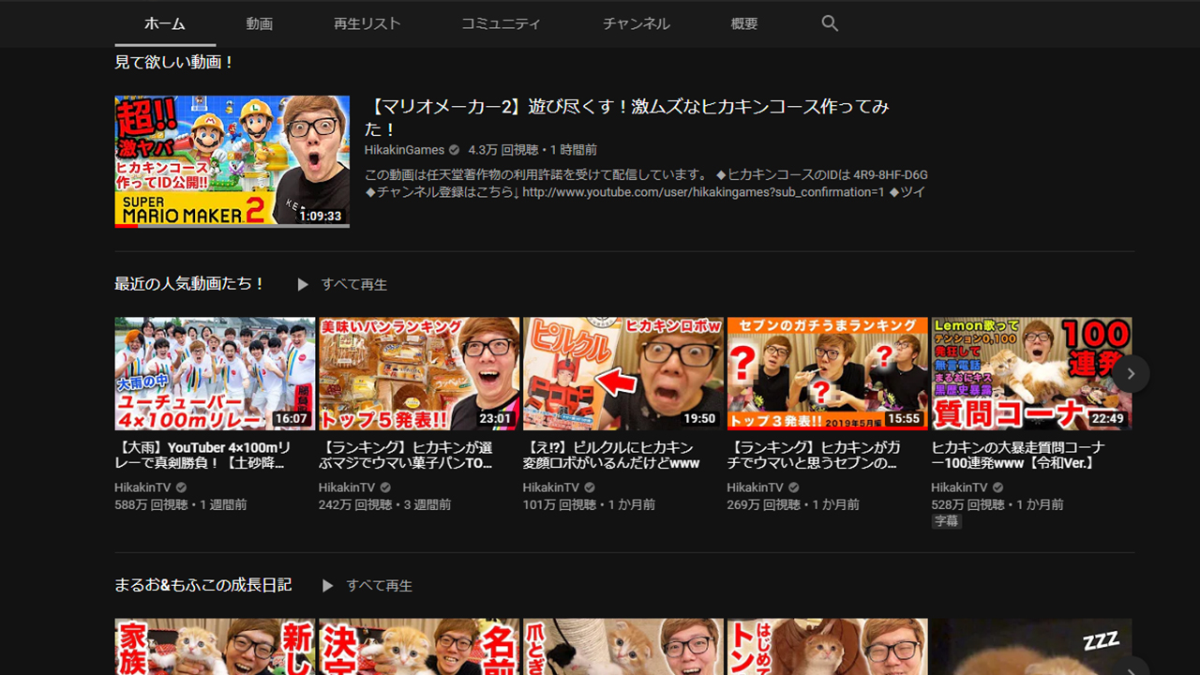Click play icon beside 最近の人気動画たち
The width and height of the screenshot is (1200, 675).
pos(303,284)
